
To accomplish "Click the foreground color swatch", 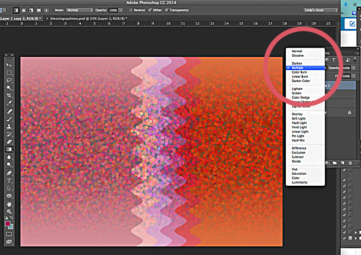I will click(8, 224).
